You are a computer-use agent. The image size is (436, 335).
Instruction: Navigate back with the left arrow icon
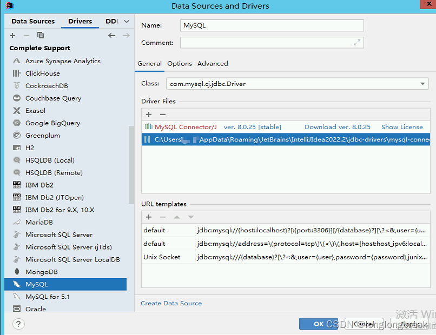click(111, 35)
